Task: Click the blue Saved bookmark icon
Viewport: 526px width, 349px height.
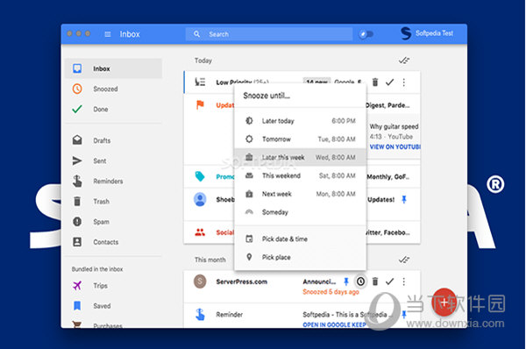Action: click(77, 306)
